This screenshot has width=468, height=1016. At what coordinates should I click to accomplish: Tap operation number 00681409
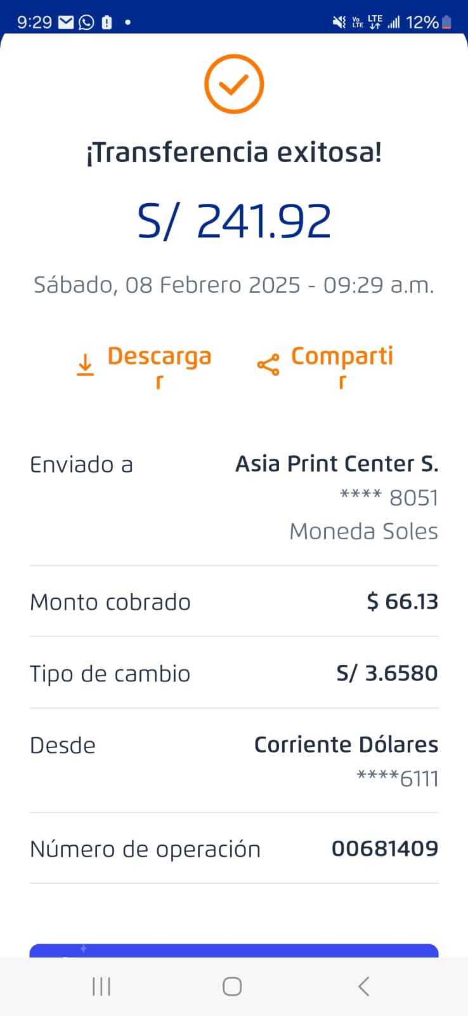tap(384, 848)
